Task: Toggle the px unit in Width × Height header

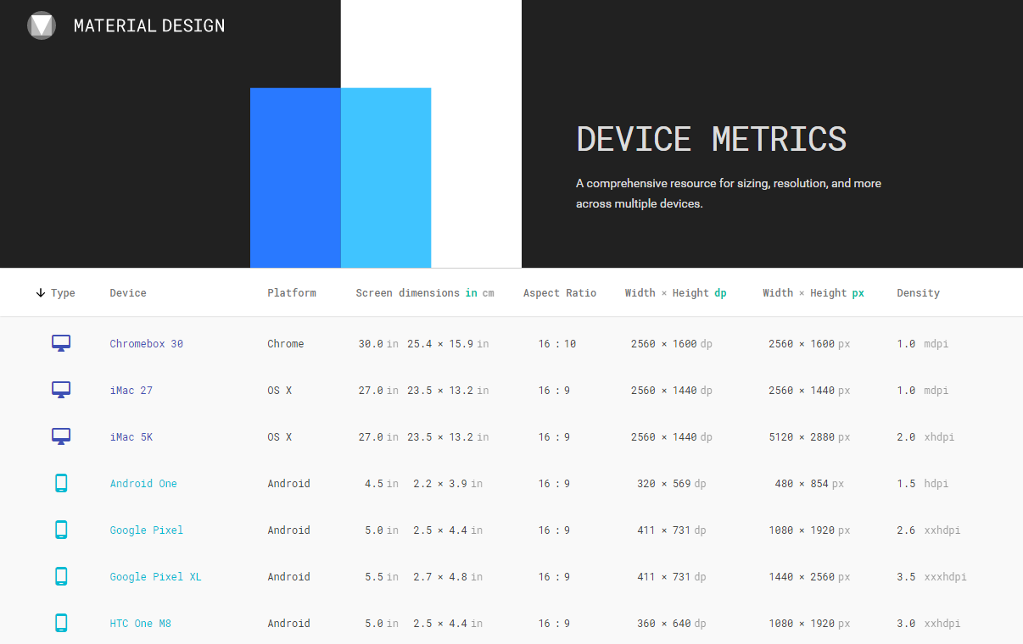Action: pos(858,293)
